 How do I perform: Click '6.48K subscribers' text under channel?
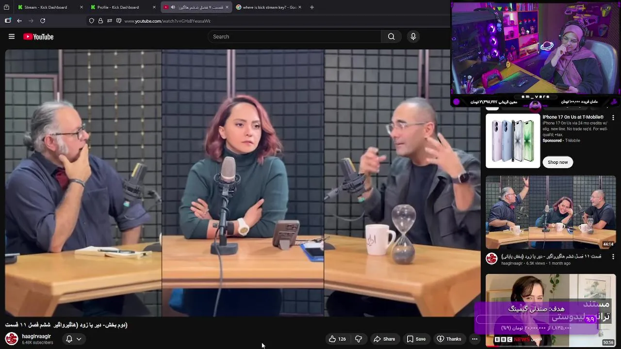[x=37, y=343]
